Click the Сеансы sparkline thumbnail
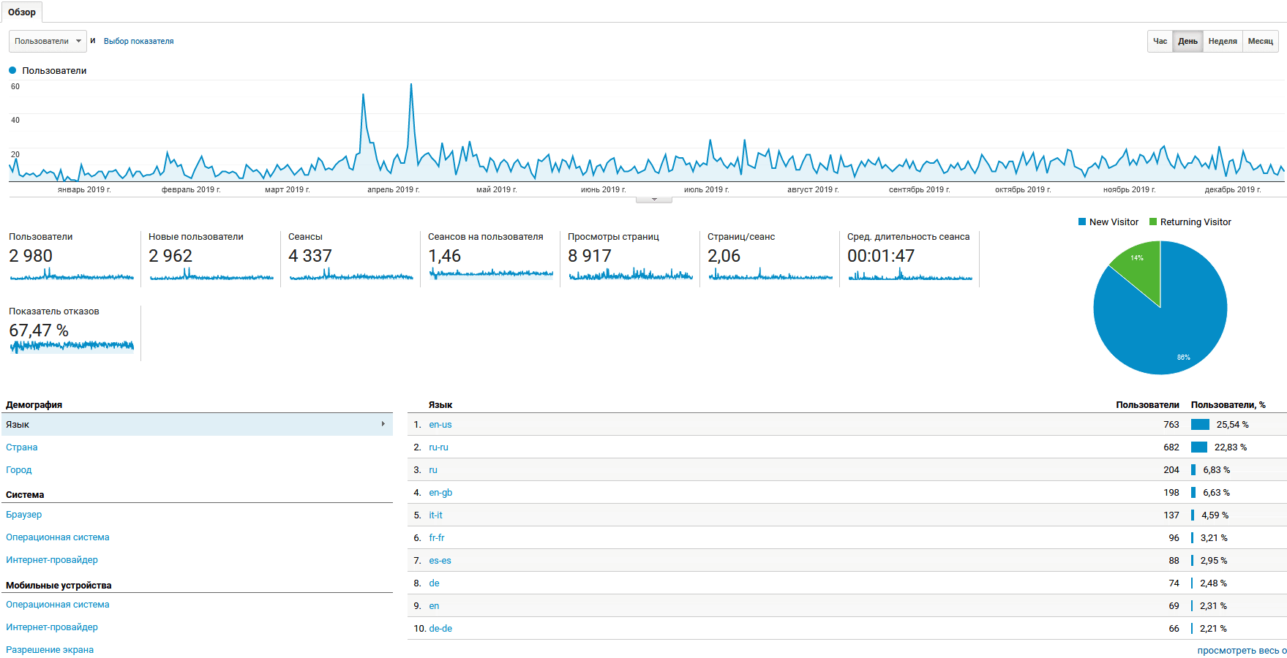Image resolution: width=1287 pixels, height=658 pixels. (x=351, y=275)
